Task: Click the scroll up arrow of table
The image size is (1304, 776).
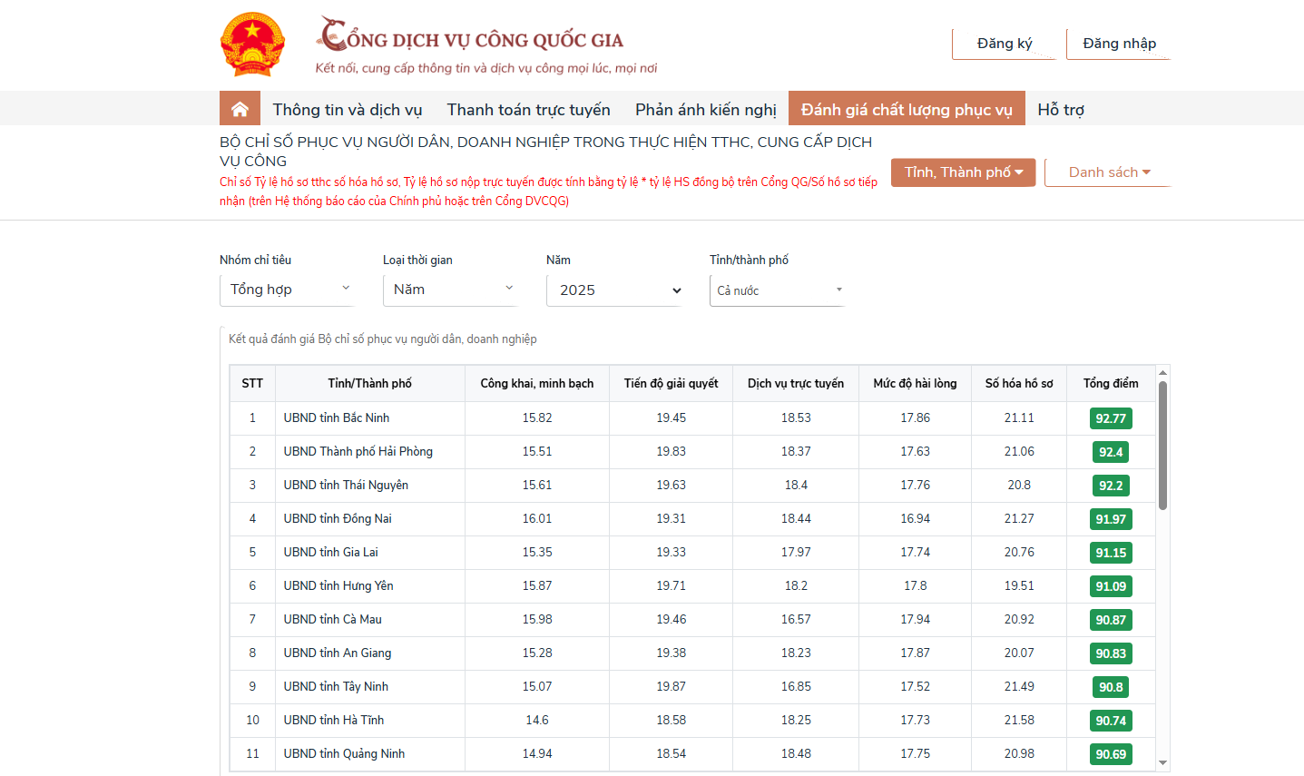Action: point(1162,373)
